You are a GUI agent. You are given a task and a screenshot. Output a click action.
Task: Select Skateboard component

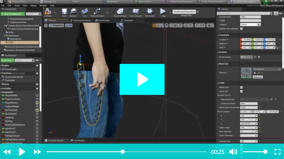point(13,36)
